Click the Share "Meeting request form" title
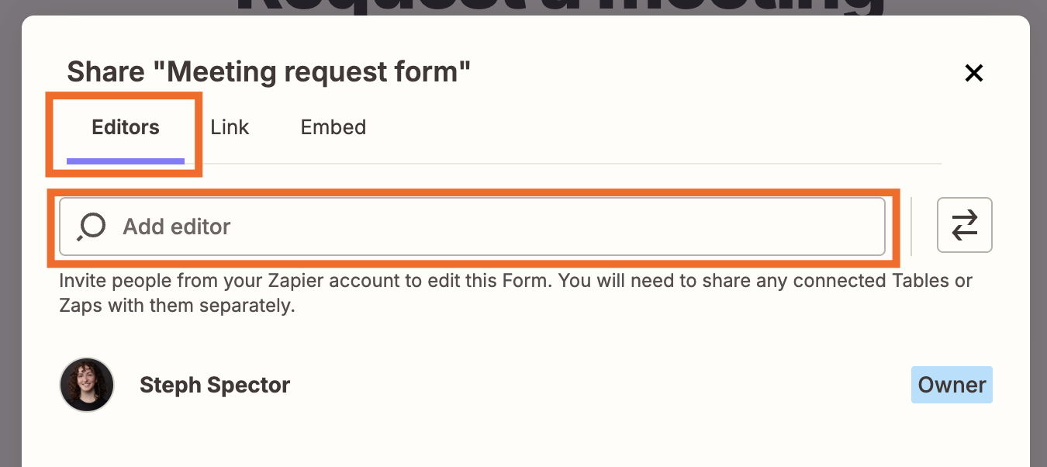1047x467 pixels. pos(268,71)
